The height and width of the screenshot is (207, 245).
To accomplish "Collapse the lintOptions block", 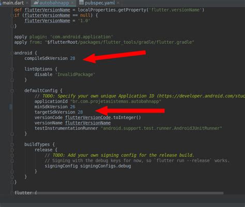I will point(12,69).
